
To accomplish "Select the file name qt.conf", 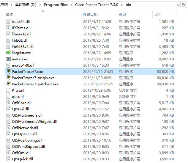I will click(x=18, y=97).
